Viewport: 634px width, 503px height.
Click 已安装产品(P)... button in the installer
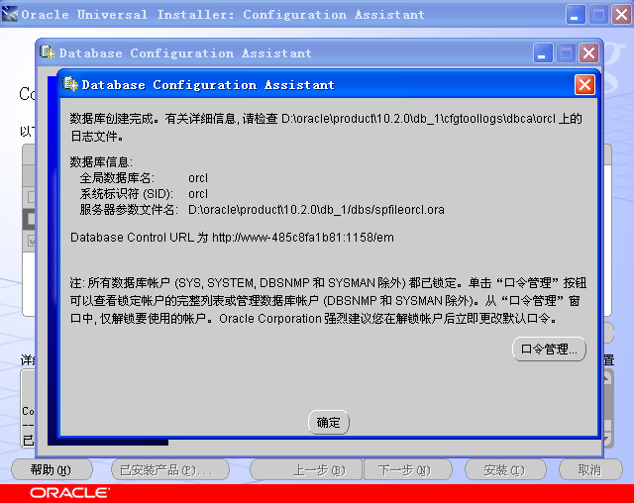170,470
